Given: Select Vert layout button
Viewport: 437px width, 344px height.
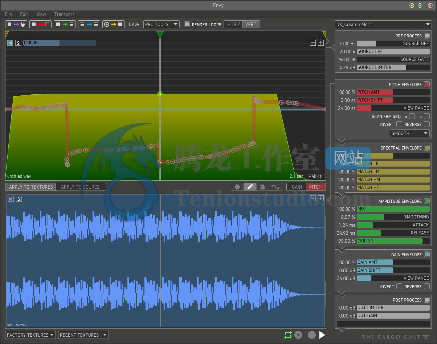Looking at the screenshot, I should coord(251,24).
